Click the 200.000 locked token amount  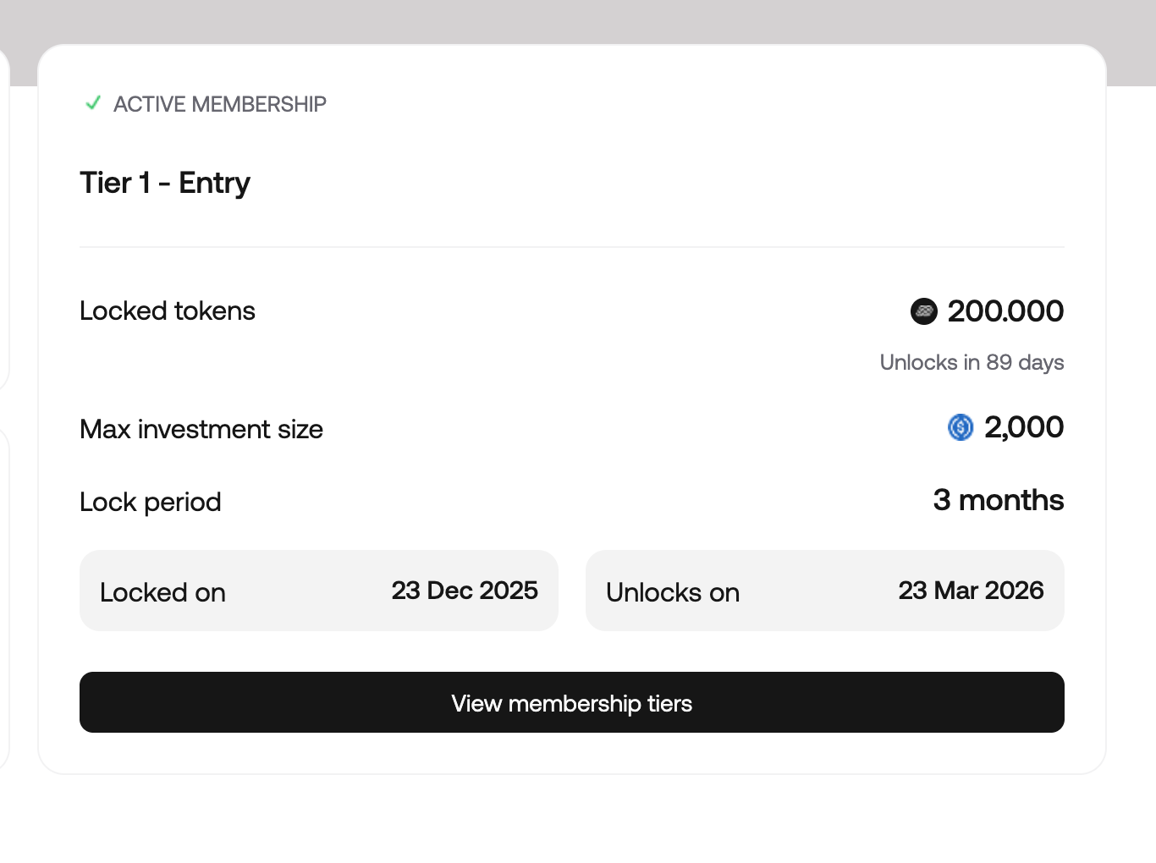(1005, 311)
